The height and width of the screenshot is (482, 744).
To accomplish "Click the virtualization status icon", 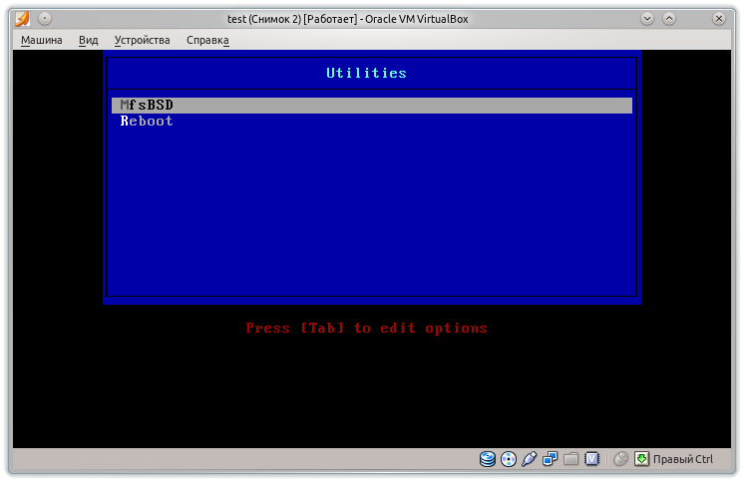I will [591, 459].
